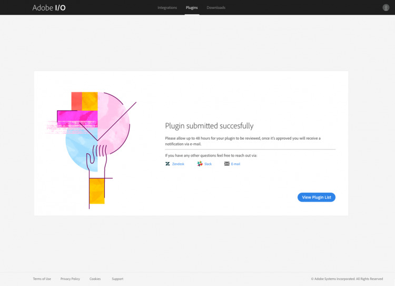Open the E-mail contact link

point(235,164)
